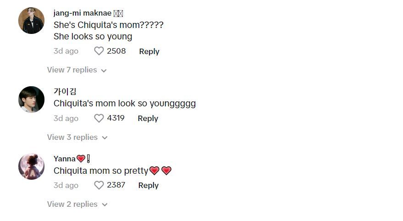Open Yanna username link
403x221 pixels.
pos(65,159)
